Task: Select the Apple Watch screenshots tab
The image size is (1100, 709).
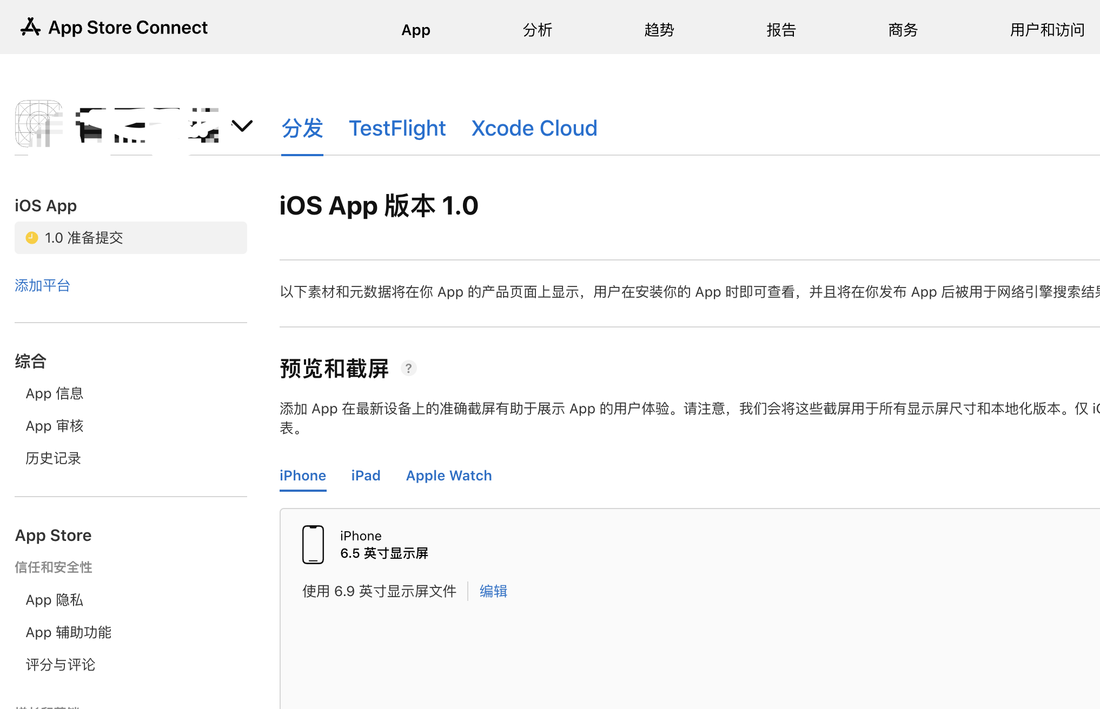Action: [448, 476]
